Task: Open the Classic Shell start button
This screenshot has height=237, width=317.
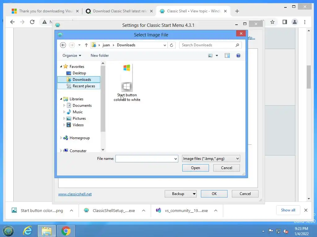Action: point(8,231)
